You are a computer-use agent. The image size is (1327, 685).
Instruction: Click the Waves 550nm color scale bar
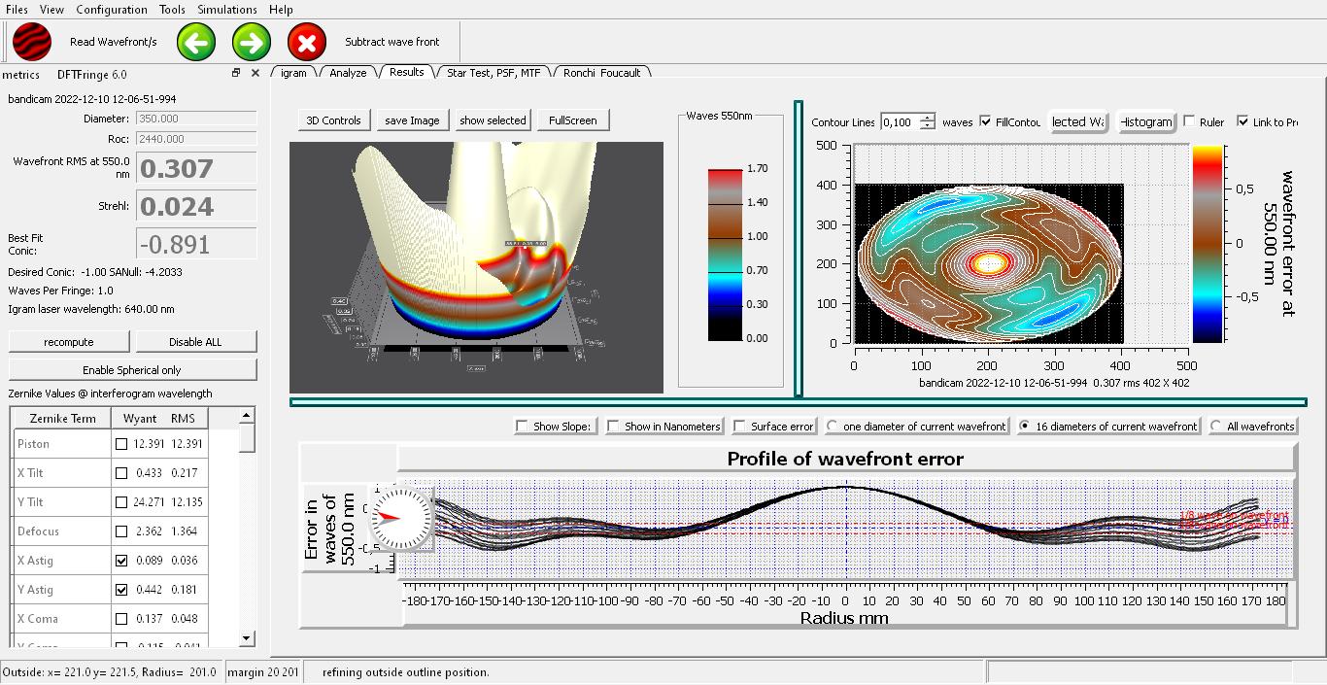click(x=723, y=254)
